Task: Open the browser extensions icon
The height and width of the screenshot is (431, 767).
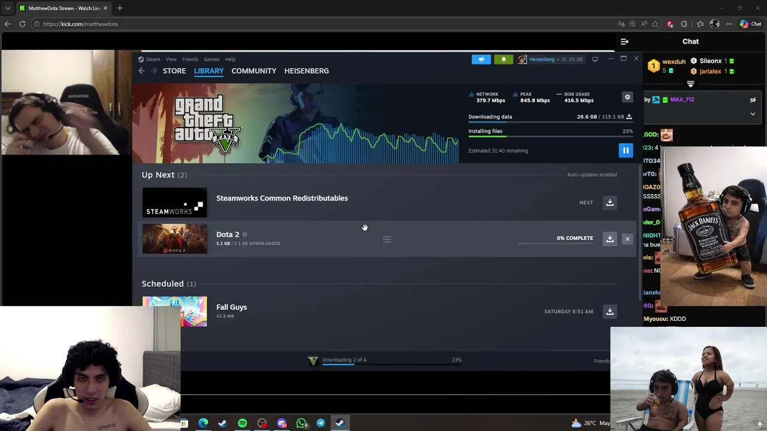Action: pos(684,24)
